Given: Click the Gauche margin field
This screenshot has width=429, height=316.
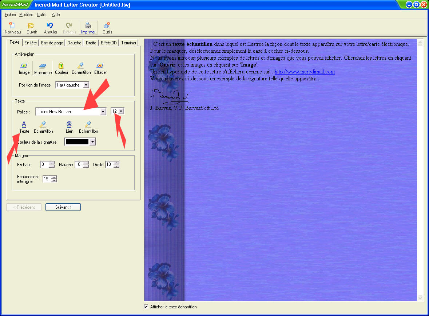Looking at the screenshot, I should [79, 165].
